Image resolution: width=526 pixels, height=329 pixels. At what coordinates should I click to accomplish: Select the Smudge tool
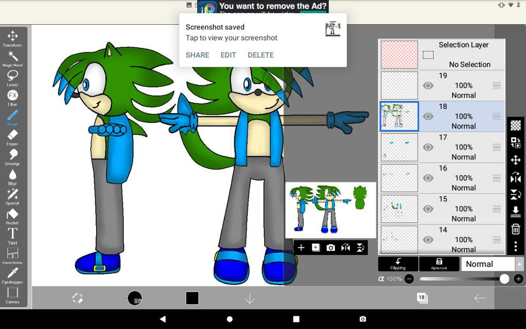12,157
